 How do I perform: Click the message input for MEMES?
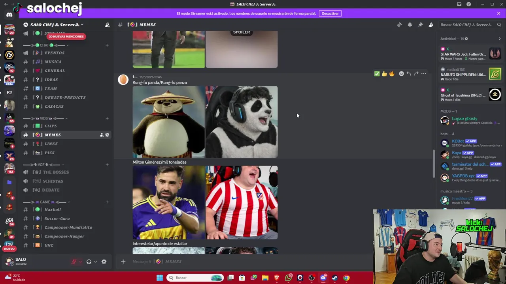coord(245,262)
